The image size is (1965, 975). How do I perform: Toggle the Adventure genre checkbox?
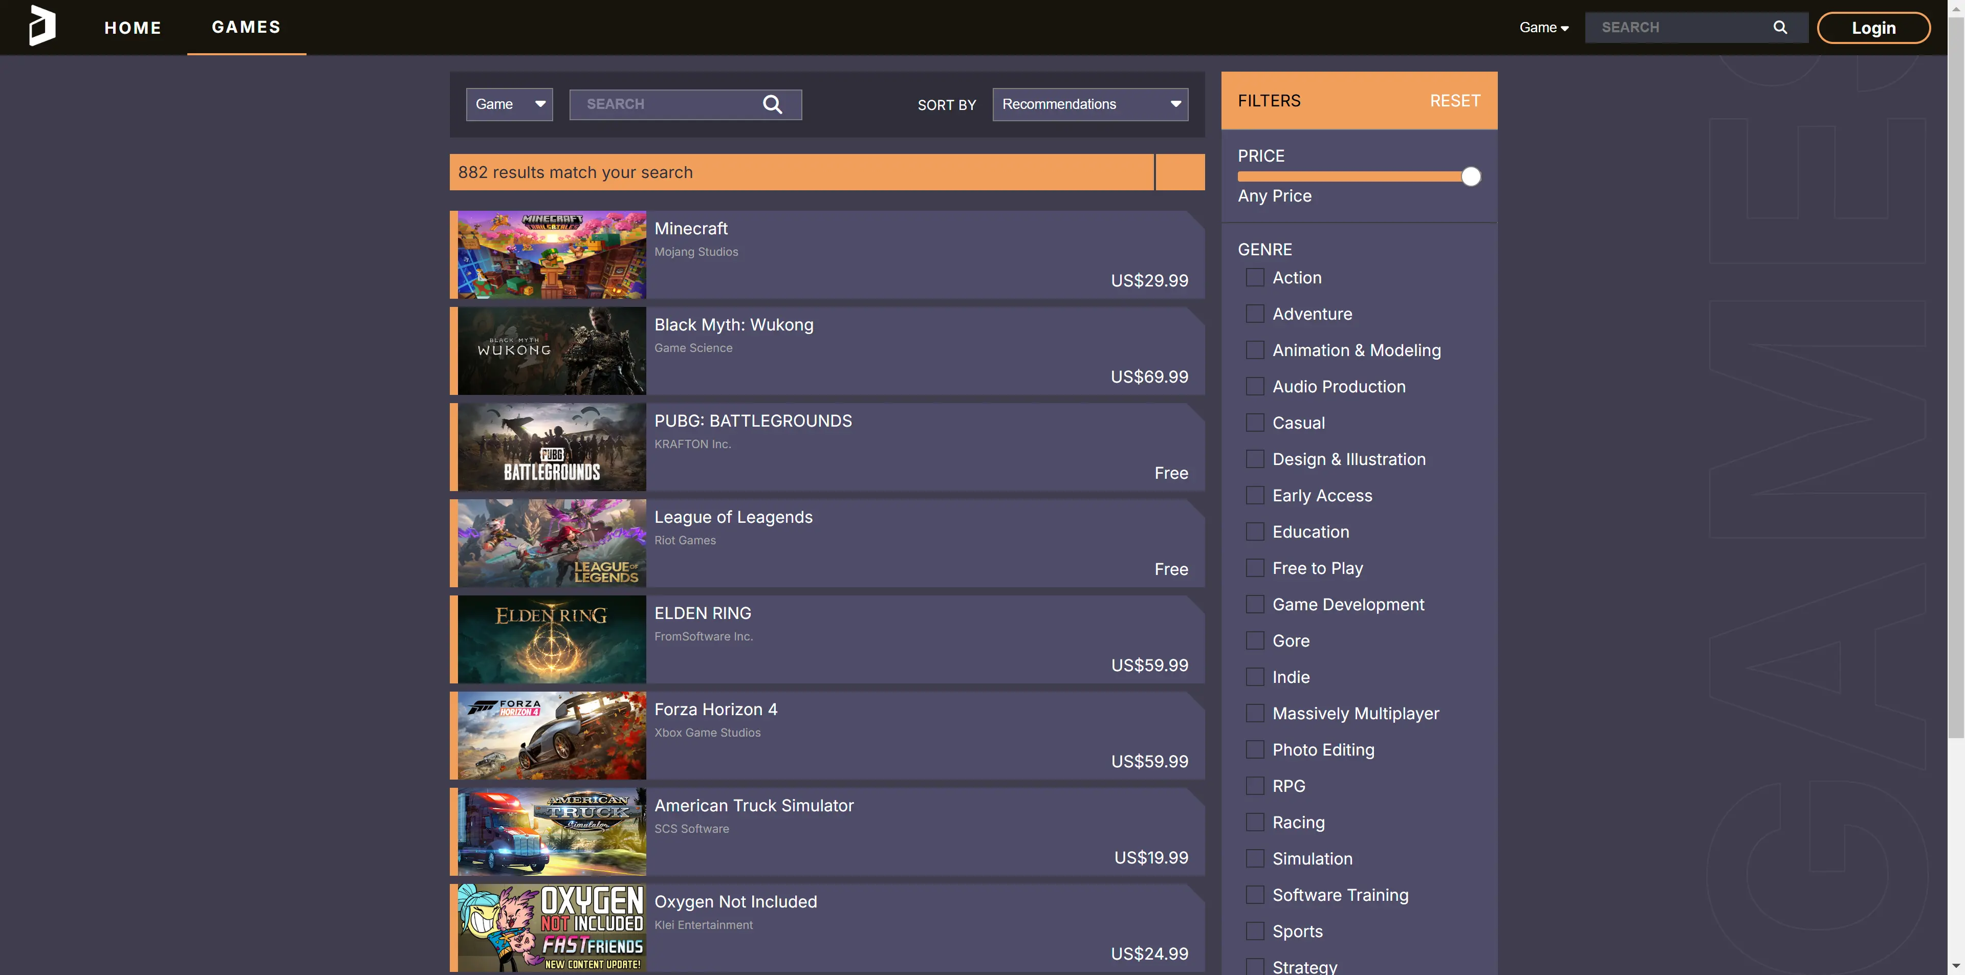[1255, 314]
